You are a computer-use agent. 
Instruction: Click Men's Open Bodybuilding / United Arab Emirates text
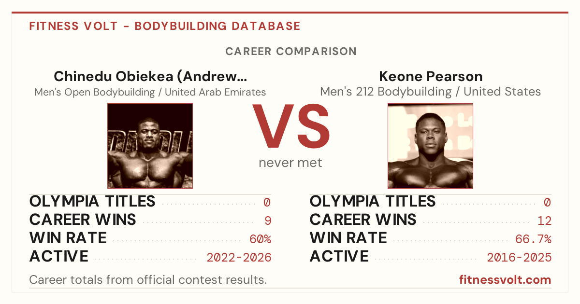click(x=150, y=92)
